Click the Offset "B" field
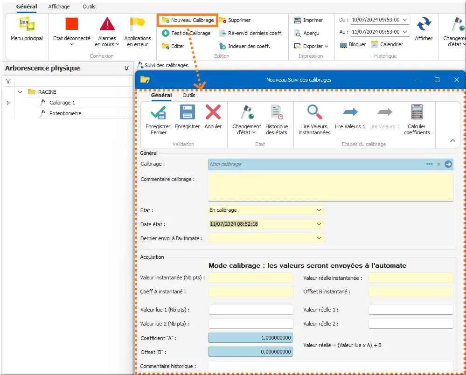Viewport: 466px width, 375px height. pyautogui.click(x=250, y=352)
